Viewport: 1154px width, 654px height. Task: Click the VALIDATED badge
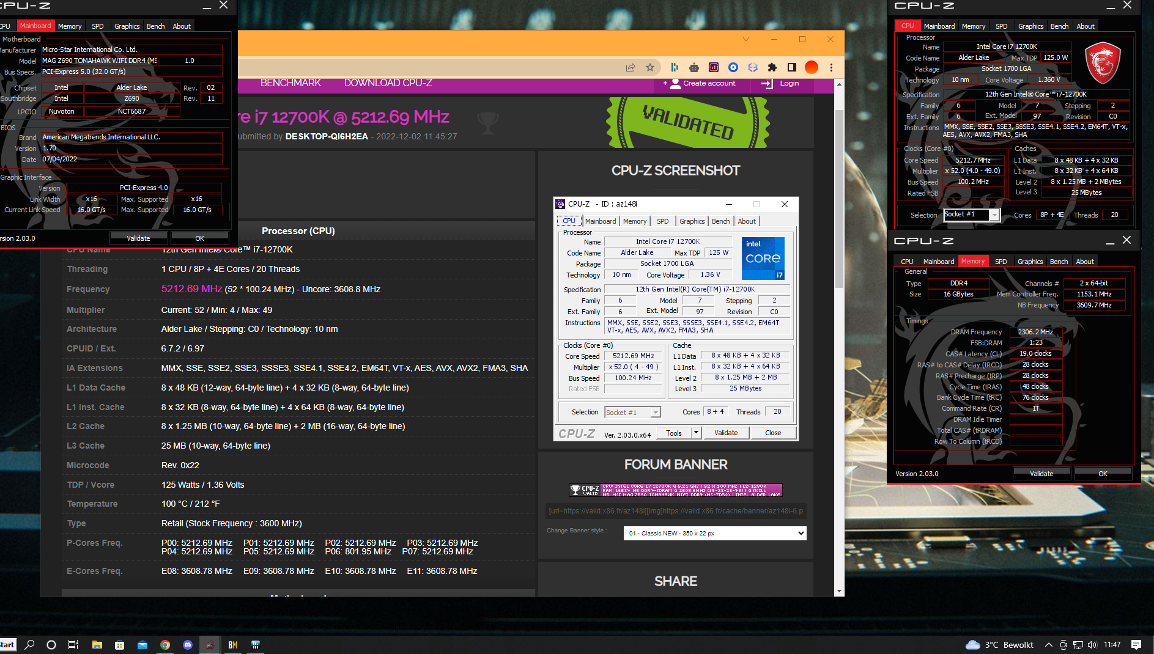coord(688,122)
